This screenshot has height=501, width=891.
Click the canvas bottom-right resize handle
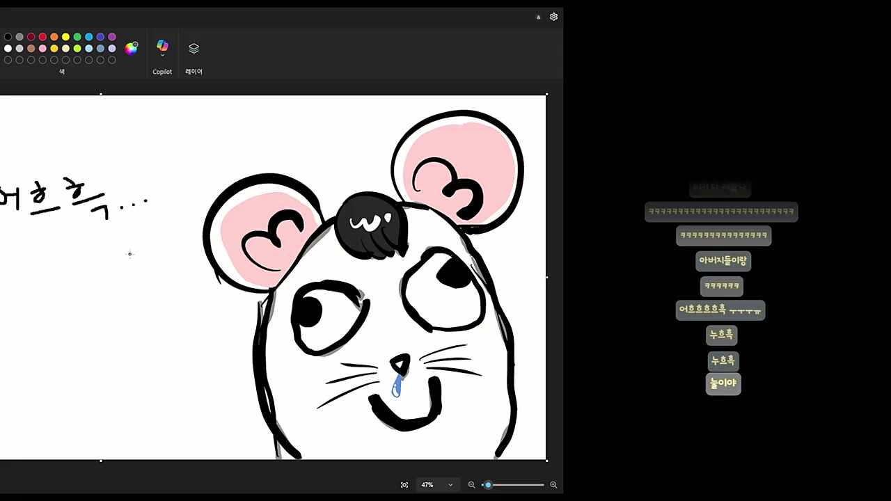tap(546, 460)
